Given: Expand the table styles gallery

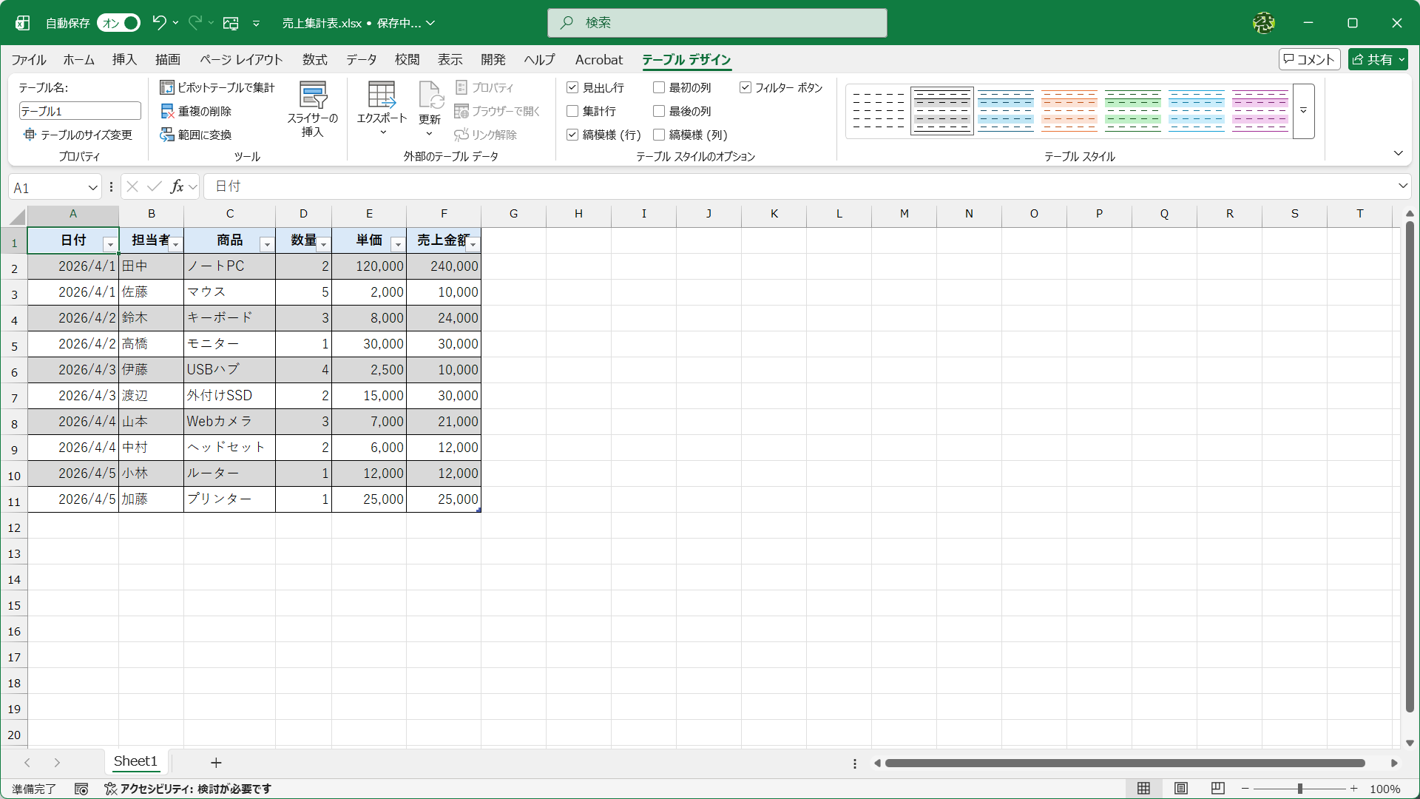Looking at the screenshot, I should click(1304, 111).
